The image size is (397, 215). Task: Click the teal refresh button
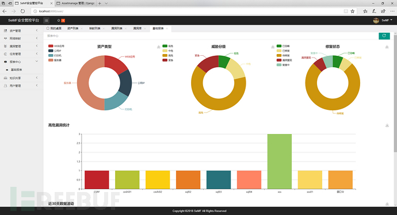pos(384,36)
